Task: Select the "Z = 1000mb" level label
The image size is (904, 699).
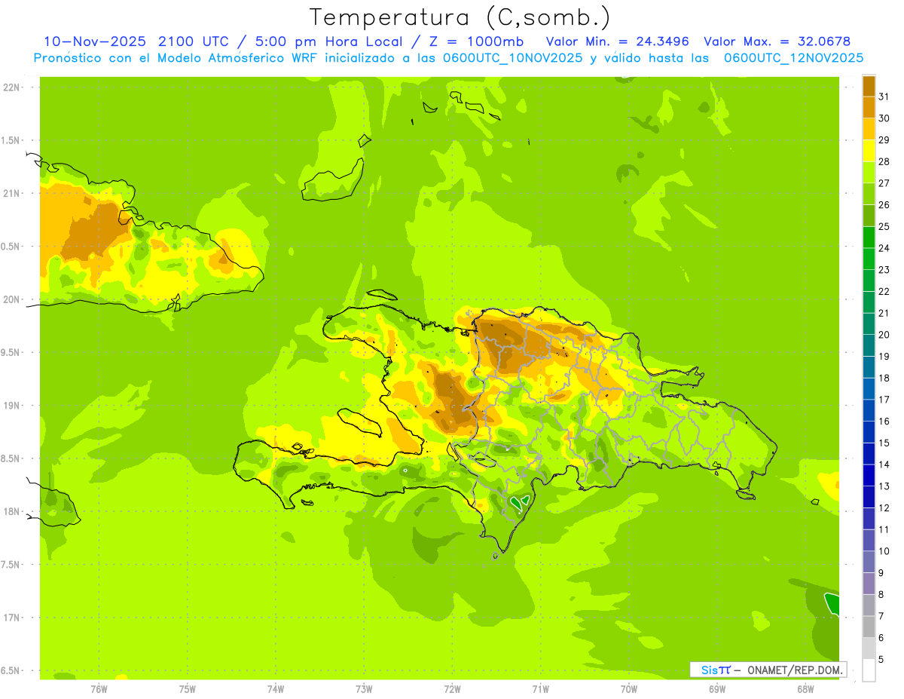Action: (x=476, y=41)
